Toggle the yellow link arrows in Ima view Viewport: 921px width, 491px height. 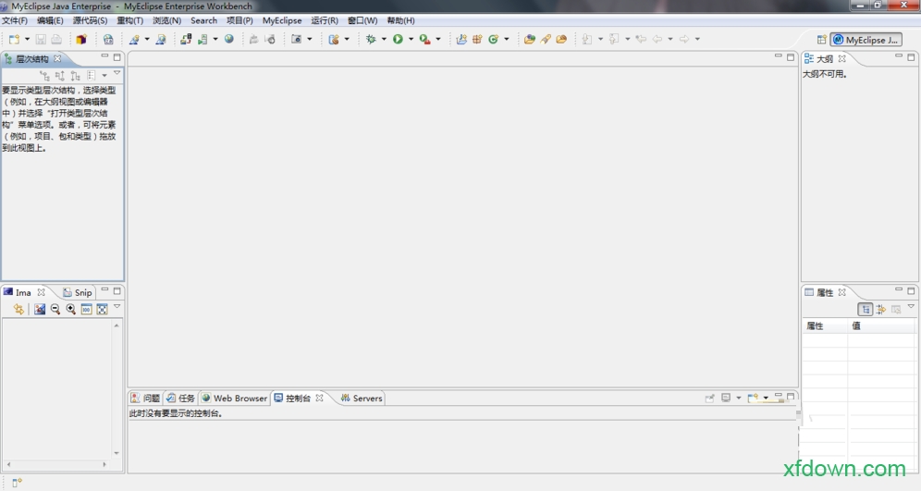[x=18, y=309]
